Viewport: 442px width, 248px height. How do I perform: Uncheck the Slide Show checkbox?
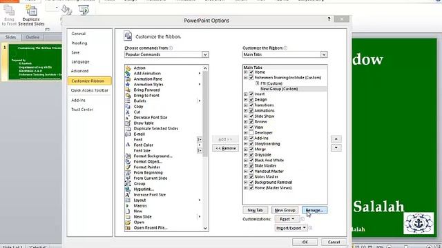(251, 116)
